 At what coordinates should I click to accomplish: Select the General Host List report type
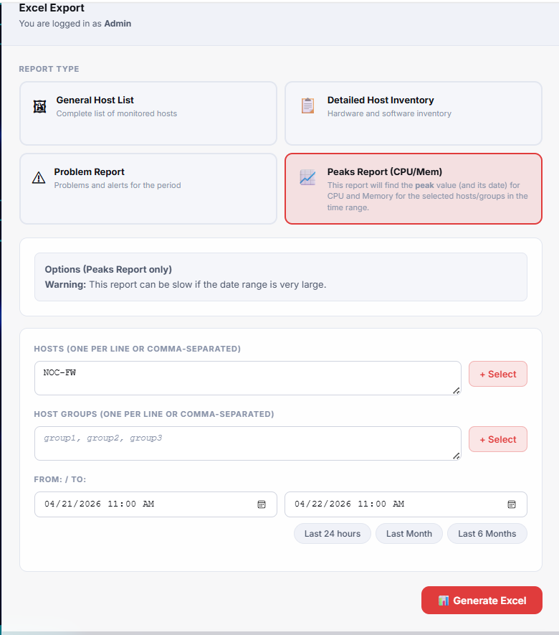click(148, 113)
